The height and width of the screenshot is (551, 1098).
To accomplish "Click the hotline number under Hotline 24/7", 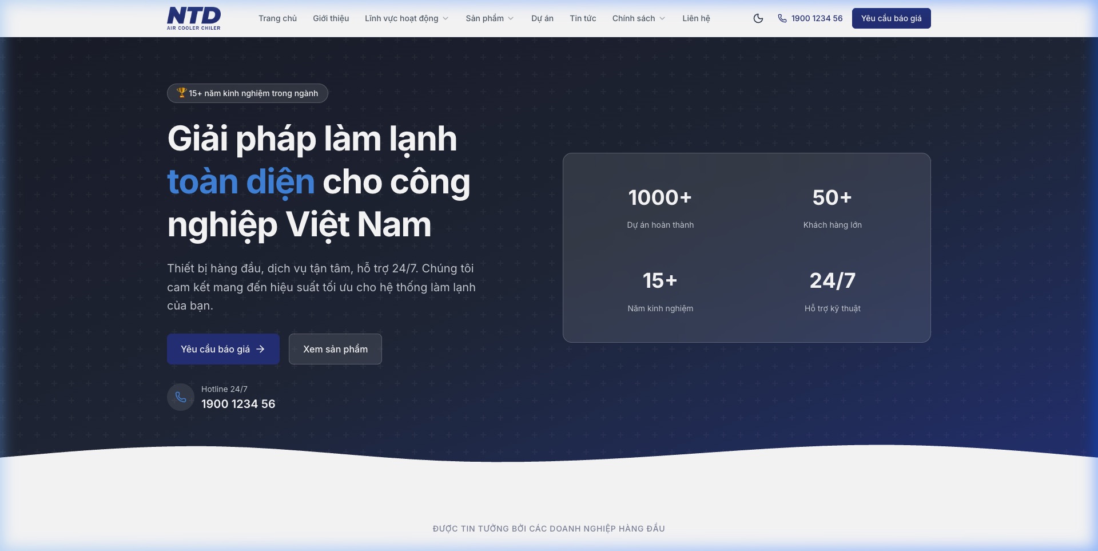I will tap(238, 404).
